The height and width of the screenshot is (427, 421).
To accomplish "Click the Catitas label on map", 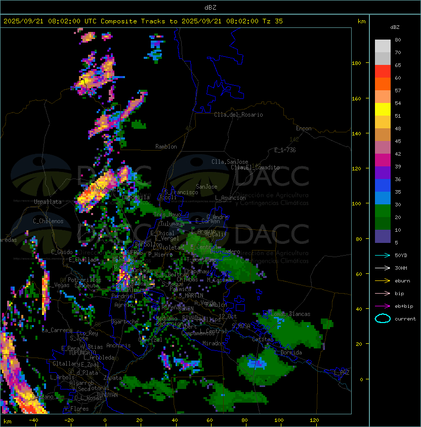I will (263, 339).
